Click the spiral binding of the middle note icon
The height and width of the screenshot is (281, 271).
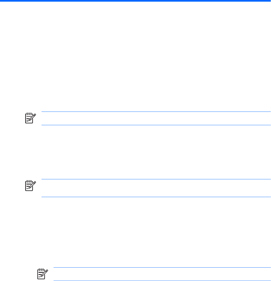[x=29, y=181]
